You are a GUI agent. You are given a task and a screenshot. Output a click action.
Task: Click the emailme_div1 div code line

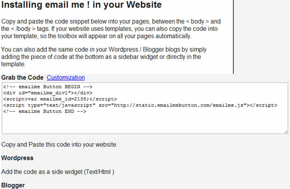click(x=48, y=93)
